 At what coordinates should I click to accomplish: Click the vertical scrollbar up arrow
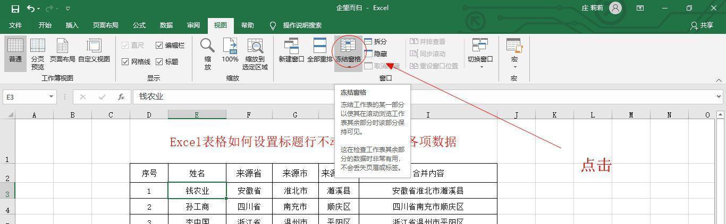pos(721,115)
